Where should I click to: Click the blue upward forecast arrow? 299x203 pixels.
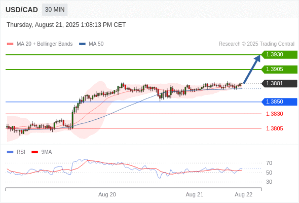[252, 69]
